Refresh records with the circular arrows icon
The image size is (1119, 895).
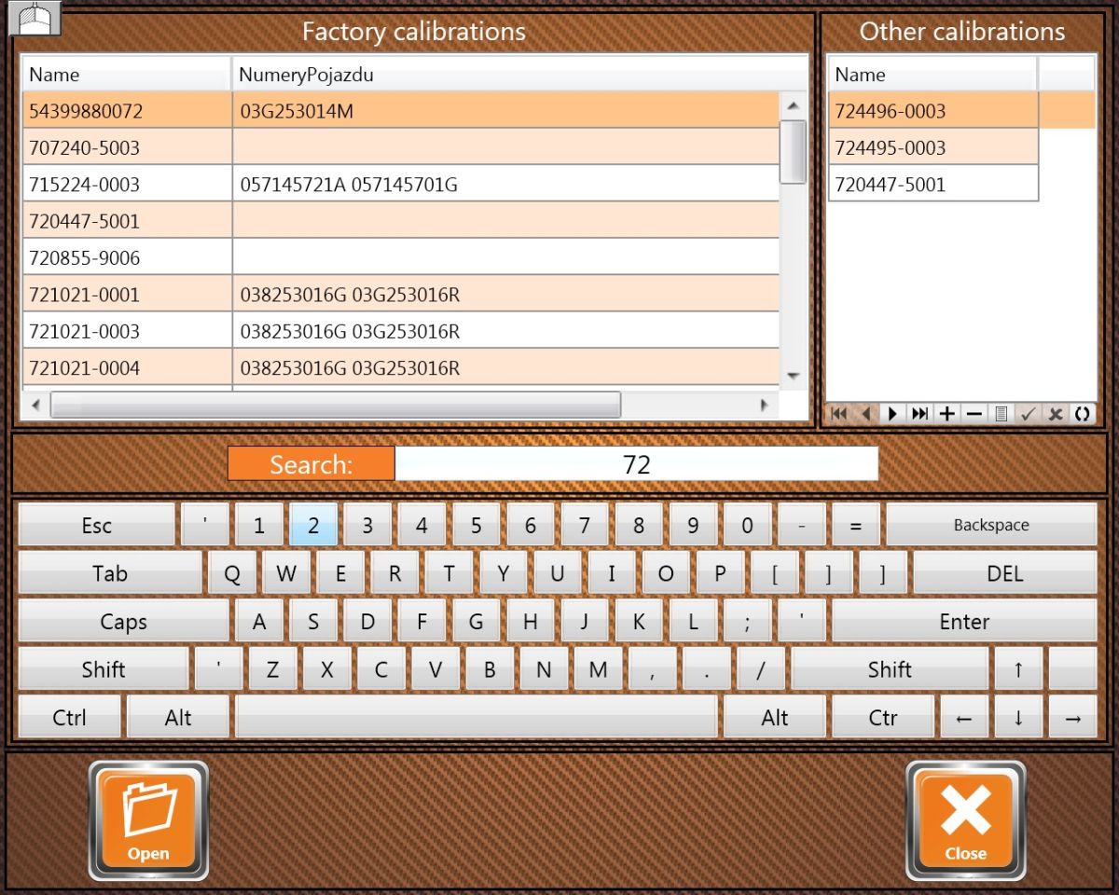pyautogui.click(x=1082, y=414)
